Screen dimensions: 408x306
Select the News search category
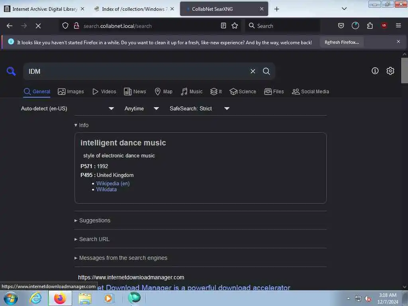(x=135, y=92)
